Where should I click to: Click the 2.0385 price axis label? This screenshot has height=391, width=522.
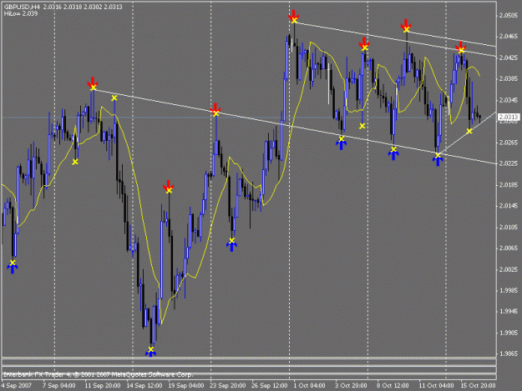(x=509, y=78)
